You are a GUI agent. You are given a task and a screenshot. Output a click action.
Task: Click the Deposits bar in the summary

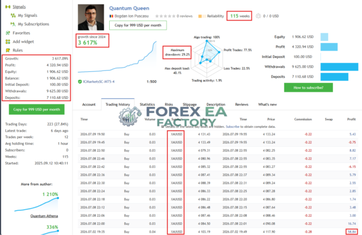click(x=334, y=77)
